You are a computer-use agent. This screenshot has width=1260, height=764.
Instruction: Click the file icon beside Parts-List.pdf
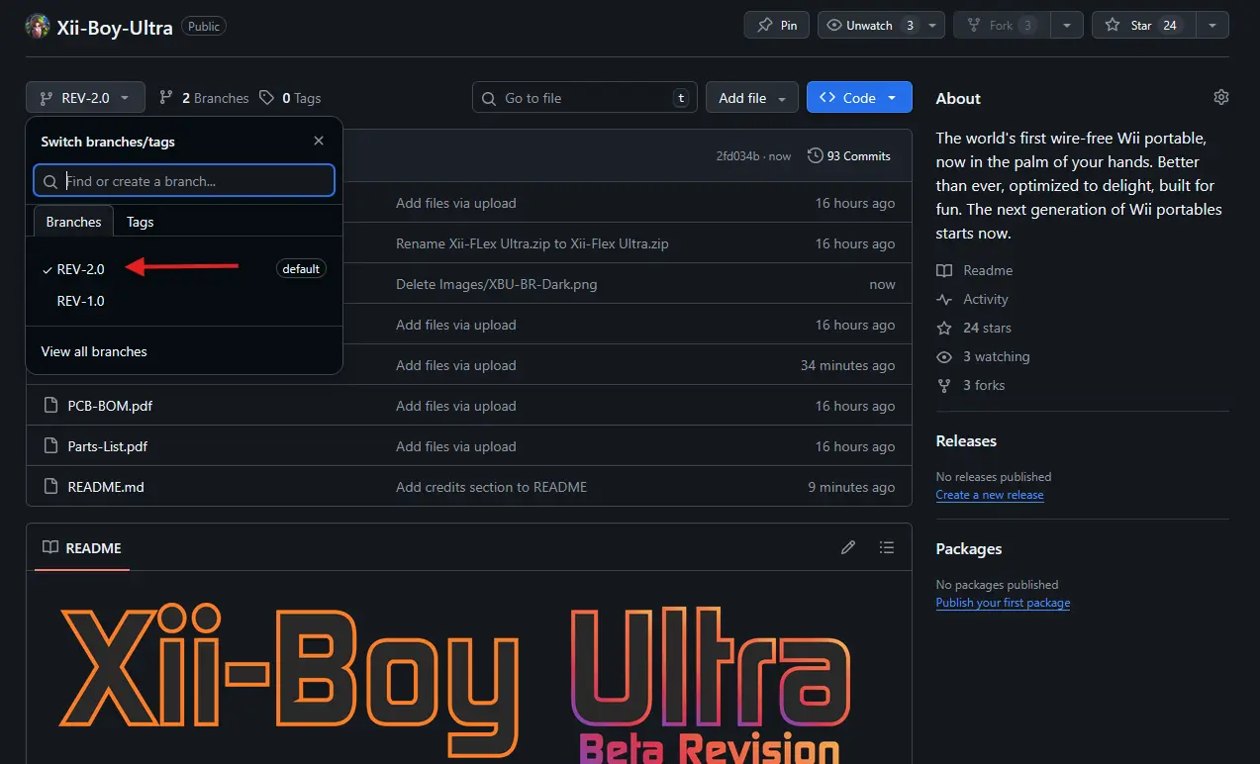click(51, 446)
